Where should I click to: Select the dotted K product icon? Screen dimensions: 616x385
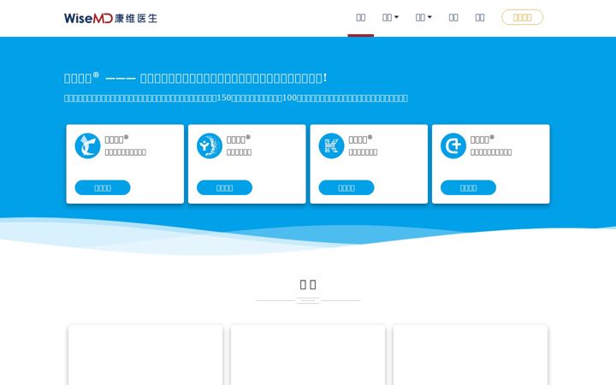tap(331, 145)
